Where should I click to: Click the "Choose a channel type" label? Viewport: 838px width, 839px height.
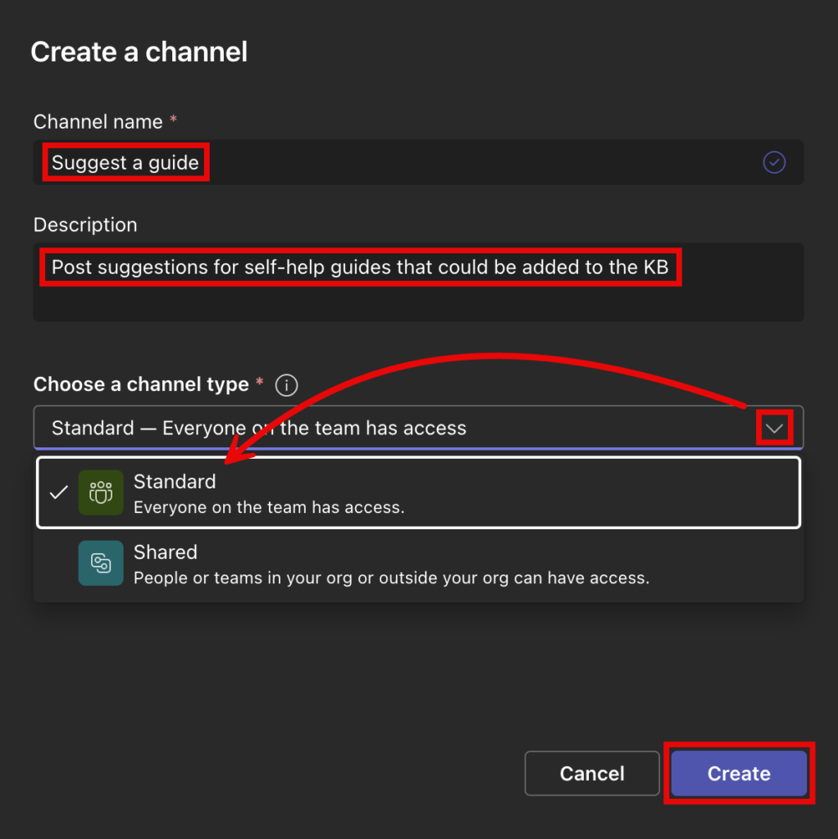141,384
